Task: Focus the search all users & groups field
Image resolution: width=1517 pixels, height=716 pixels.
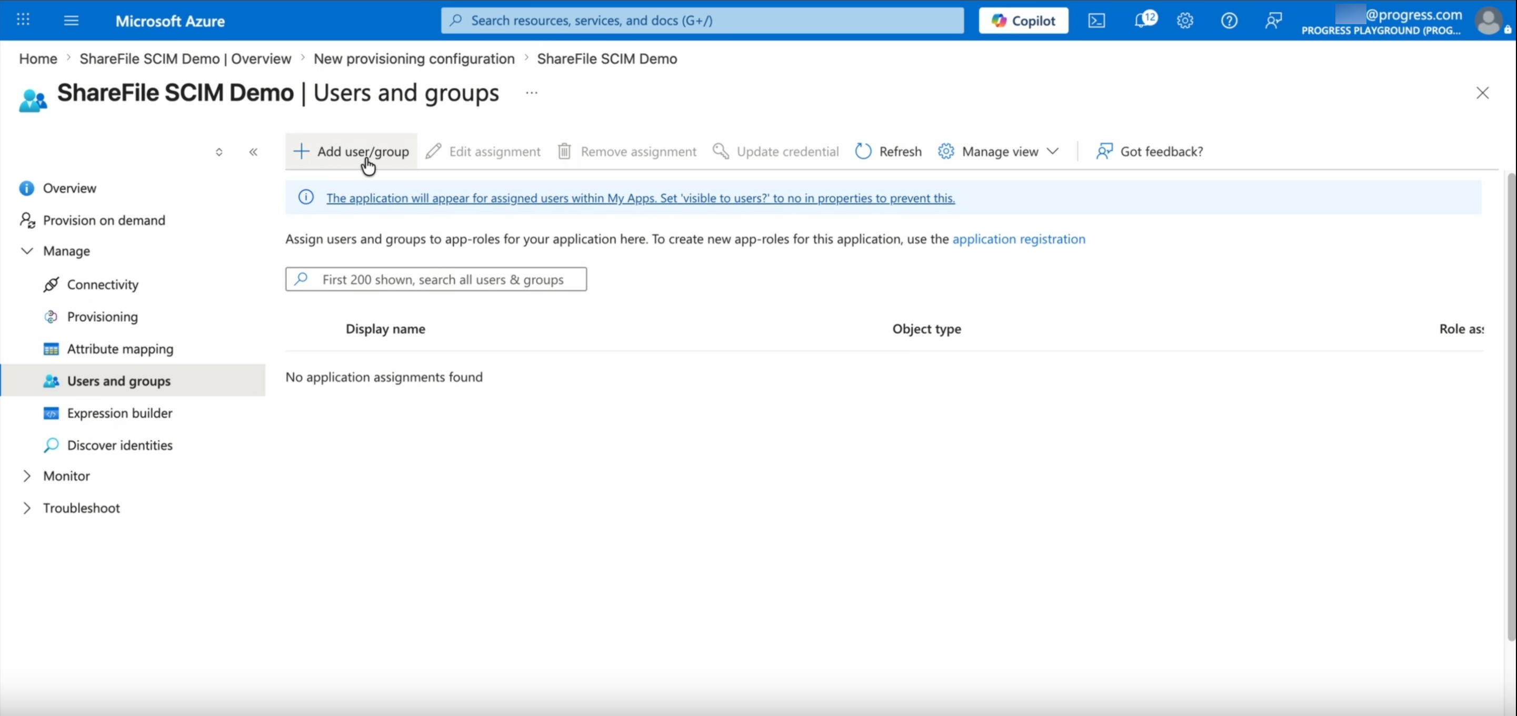Action: click(436, 279)
